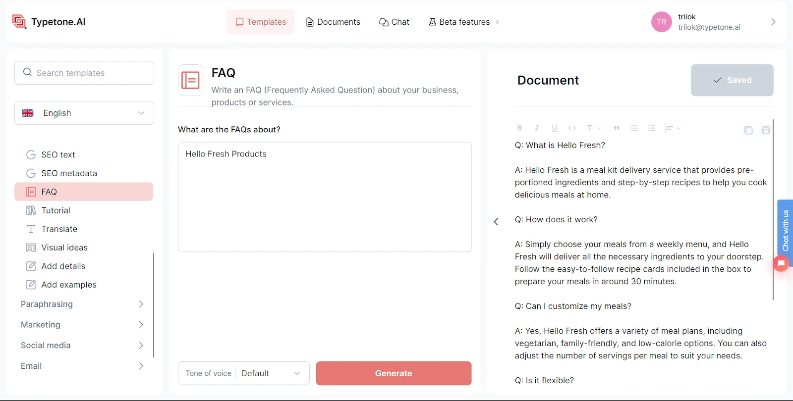
Task: Click the text 'Q: How does it work?'
Action: [x=556, y=219]
